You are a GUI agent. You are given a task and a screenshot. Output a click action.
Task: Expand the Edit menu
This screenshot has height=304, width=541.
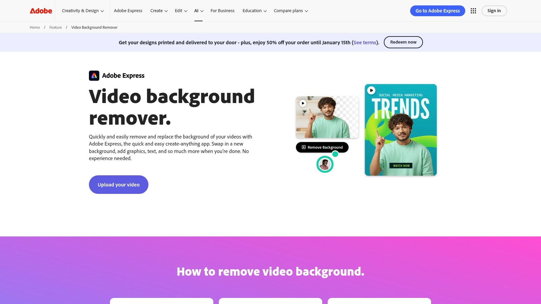(x=180, y=10)
